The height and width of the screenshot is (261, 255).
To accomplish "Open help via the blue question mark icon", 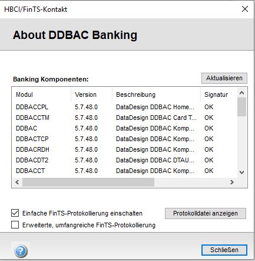I will tap(21, 251).
